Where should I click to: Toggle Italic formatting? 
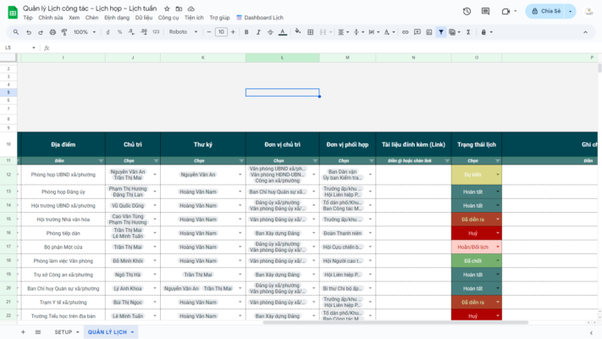click(258, 32)
